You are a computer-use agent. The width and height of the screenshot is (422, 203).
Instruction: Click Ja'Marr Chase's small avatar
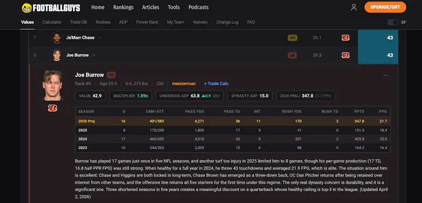tap(57, 38)
